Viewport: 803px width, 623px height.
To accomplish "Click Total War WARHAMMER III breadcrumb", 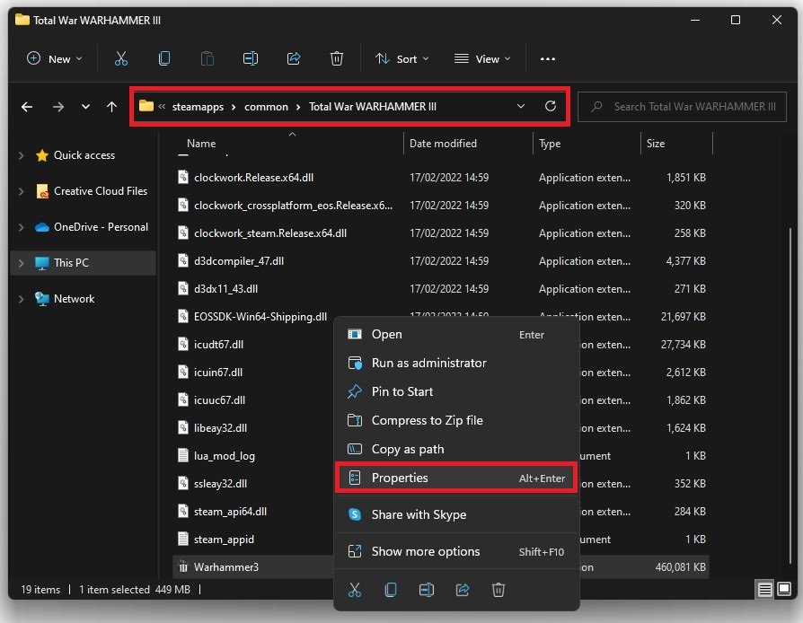I will (373, 107).
